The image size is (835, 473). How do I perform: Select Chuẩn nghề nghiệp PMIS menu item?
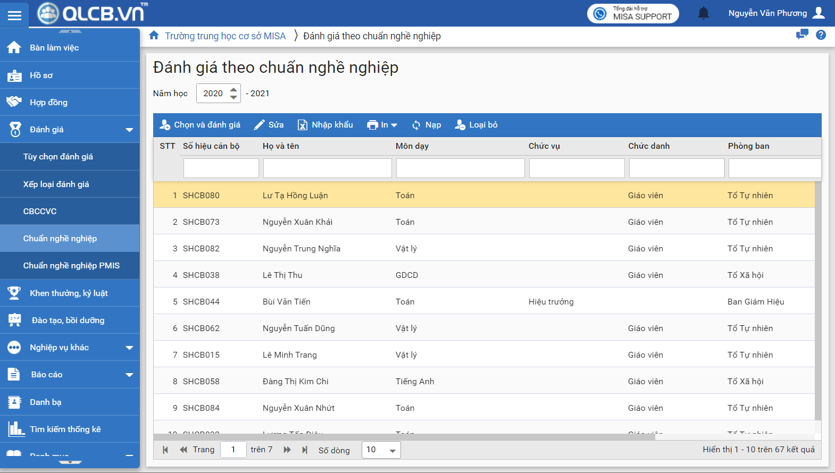[x=71, y=266]
